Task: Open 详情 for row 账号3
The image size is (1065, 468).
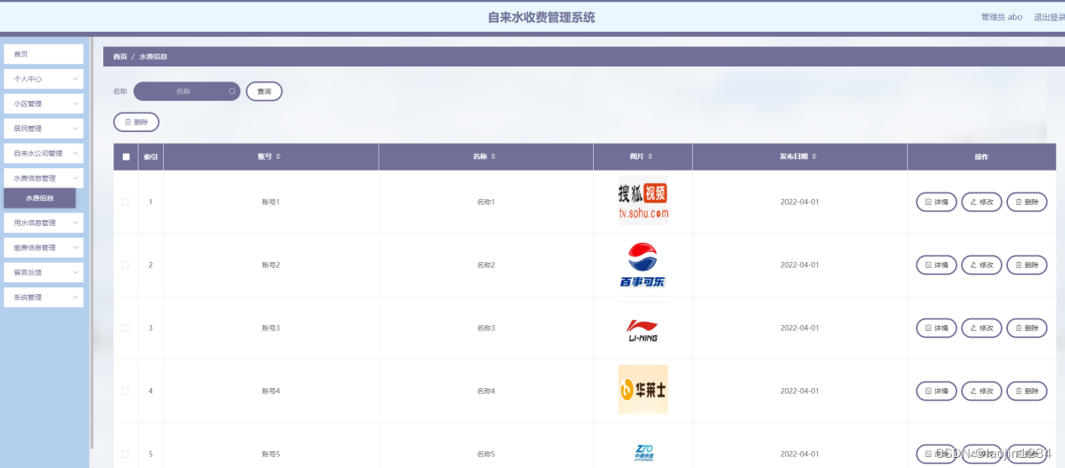Action: click(x=936, y=328)
